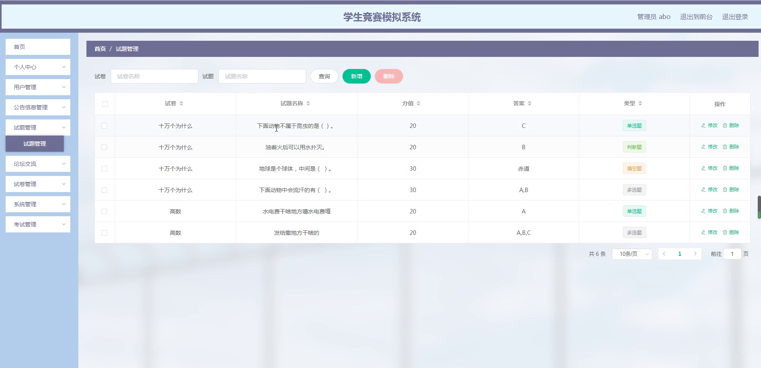This screenshot has width=761, height=368.
Task: Click answer cell A,B,C
Action: pos(523,233)
